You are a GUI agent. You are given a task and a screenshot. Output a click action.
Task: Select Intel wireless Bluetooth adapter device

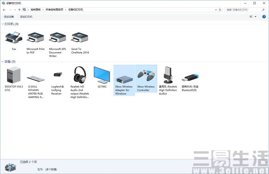(x=190, y=77)
